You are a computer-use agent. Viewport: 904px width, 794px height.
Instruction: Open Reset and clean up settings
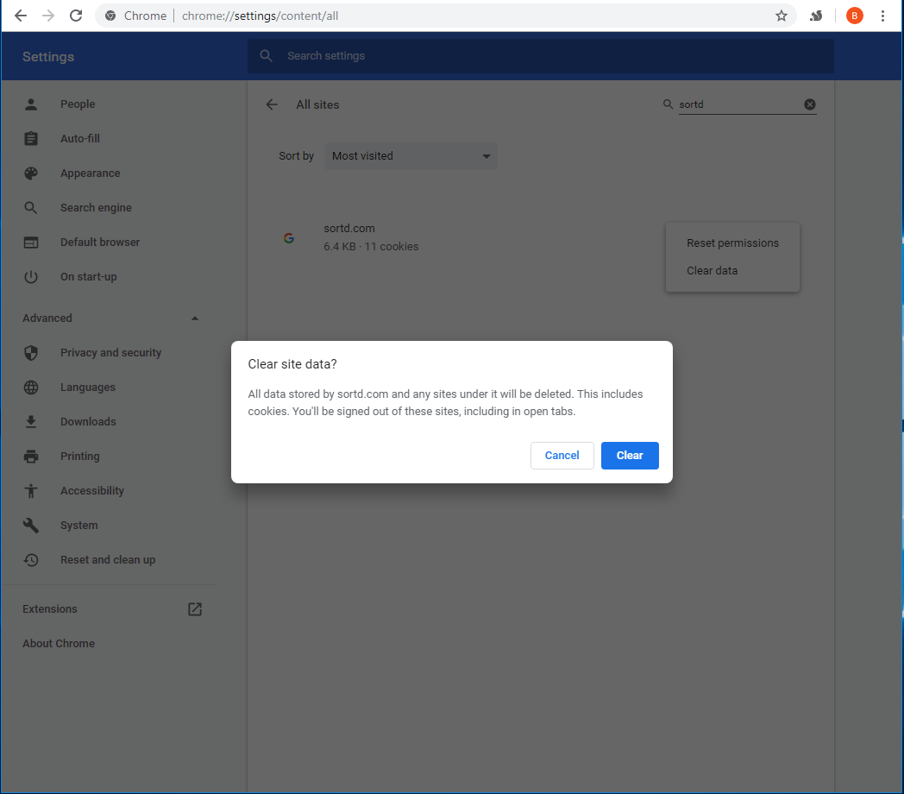click(x=108, y=560)
